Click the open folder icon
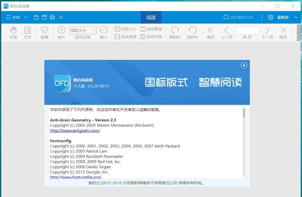The width and height of the screenshot is (302, 197). [36, 17]
